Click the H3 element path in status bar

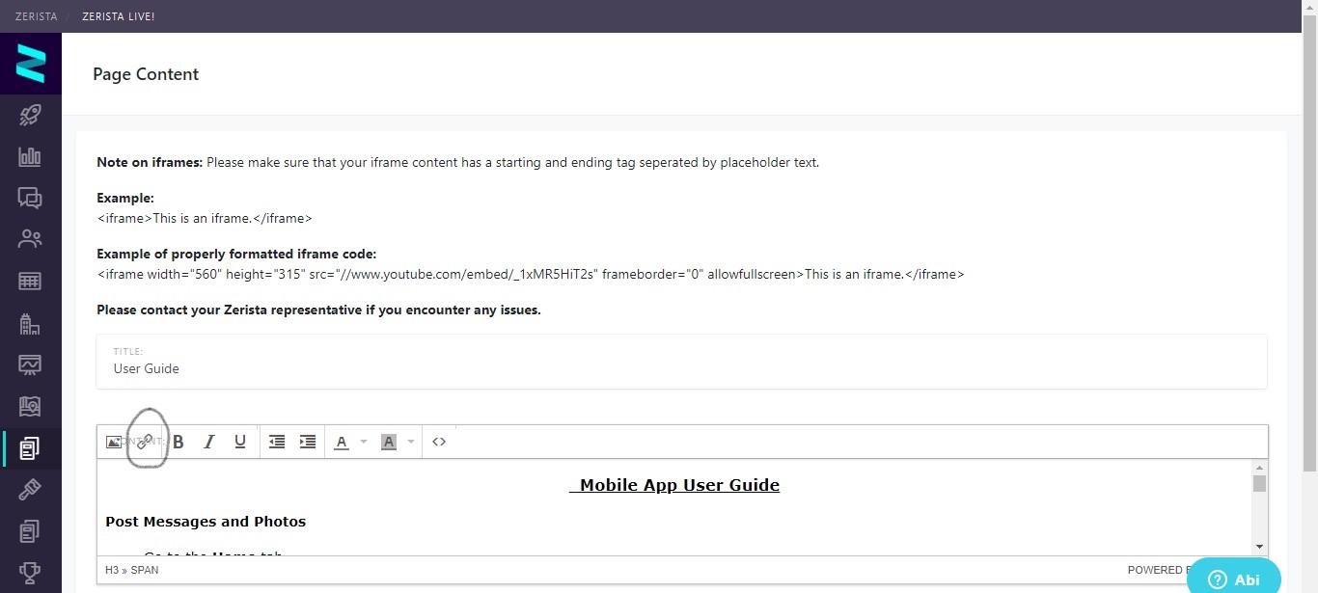[x=112, y=570]
